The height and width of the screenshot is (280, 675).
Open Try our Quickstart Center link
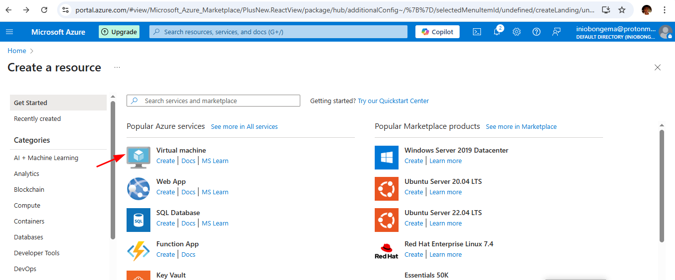(x=393, y=101)
